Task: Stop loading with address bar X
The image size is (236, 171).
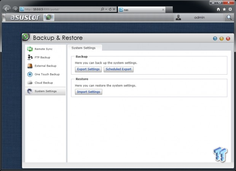Action: [114, 9]
